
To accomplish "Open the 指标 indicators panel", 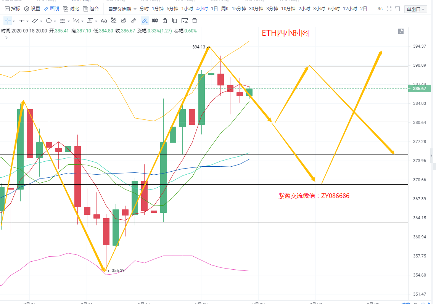I will tap(13, 9).
